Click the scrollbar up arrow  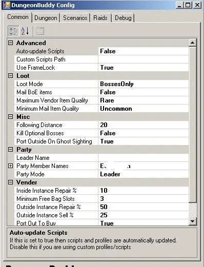click(193, 43)
